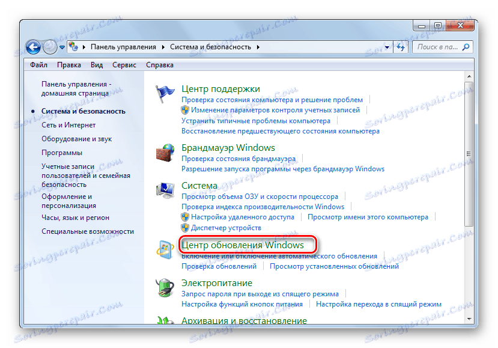The image size is (498, 348).
Task: Open Просмотр объема ОЗУ и скорости процессора
Action: pyautogui.click(x=260, y=197)
